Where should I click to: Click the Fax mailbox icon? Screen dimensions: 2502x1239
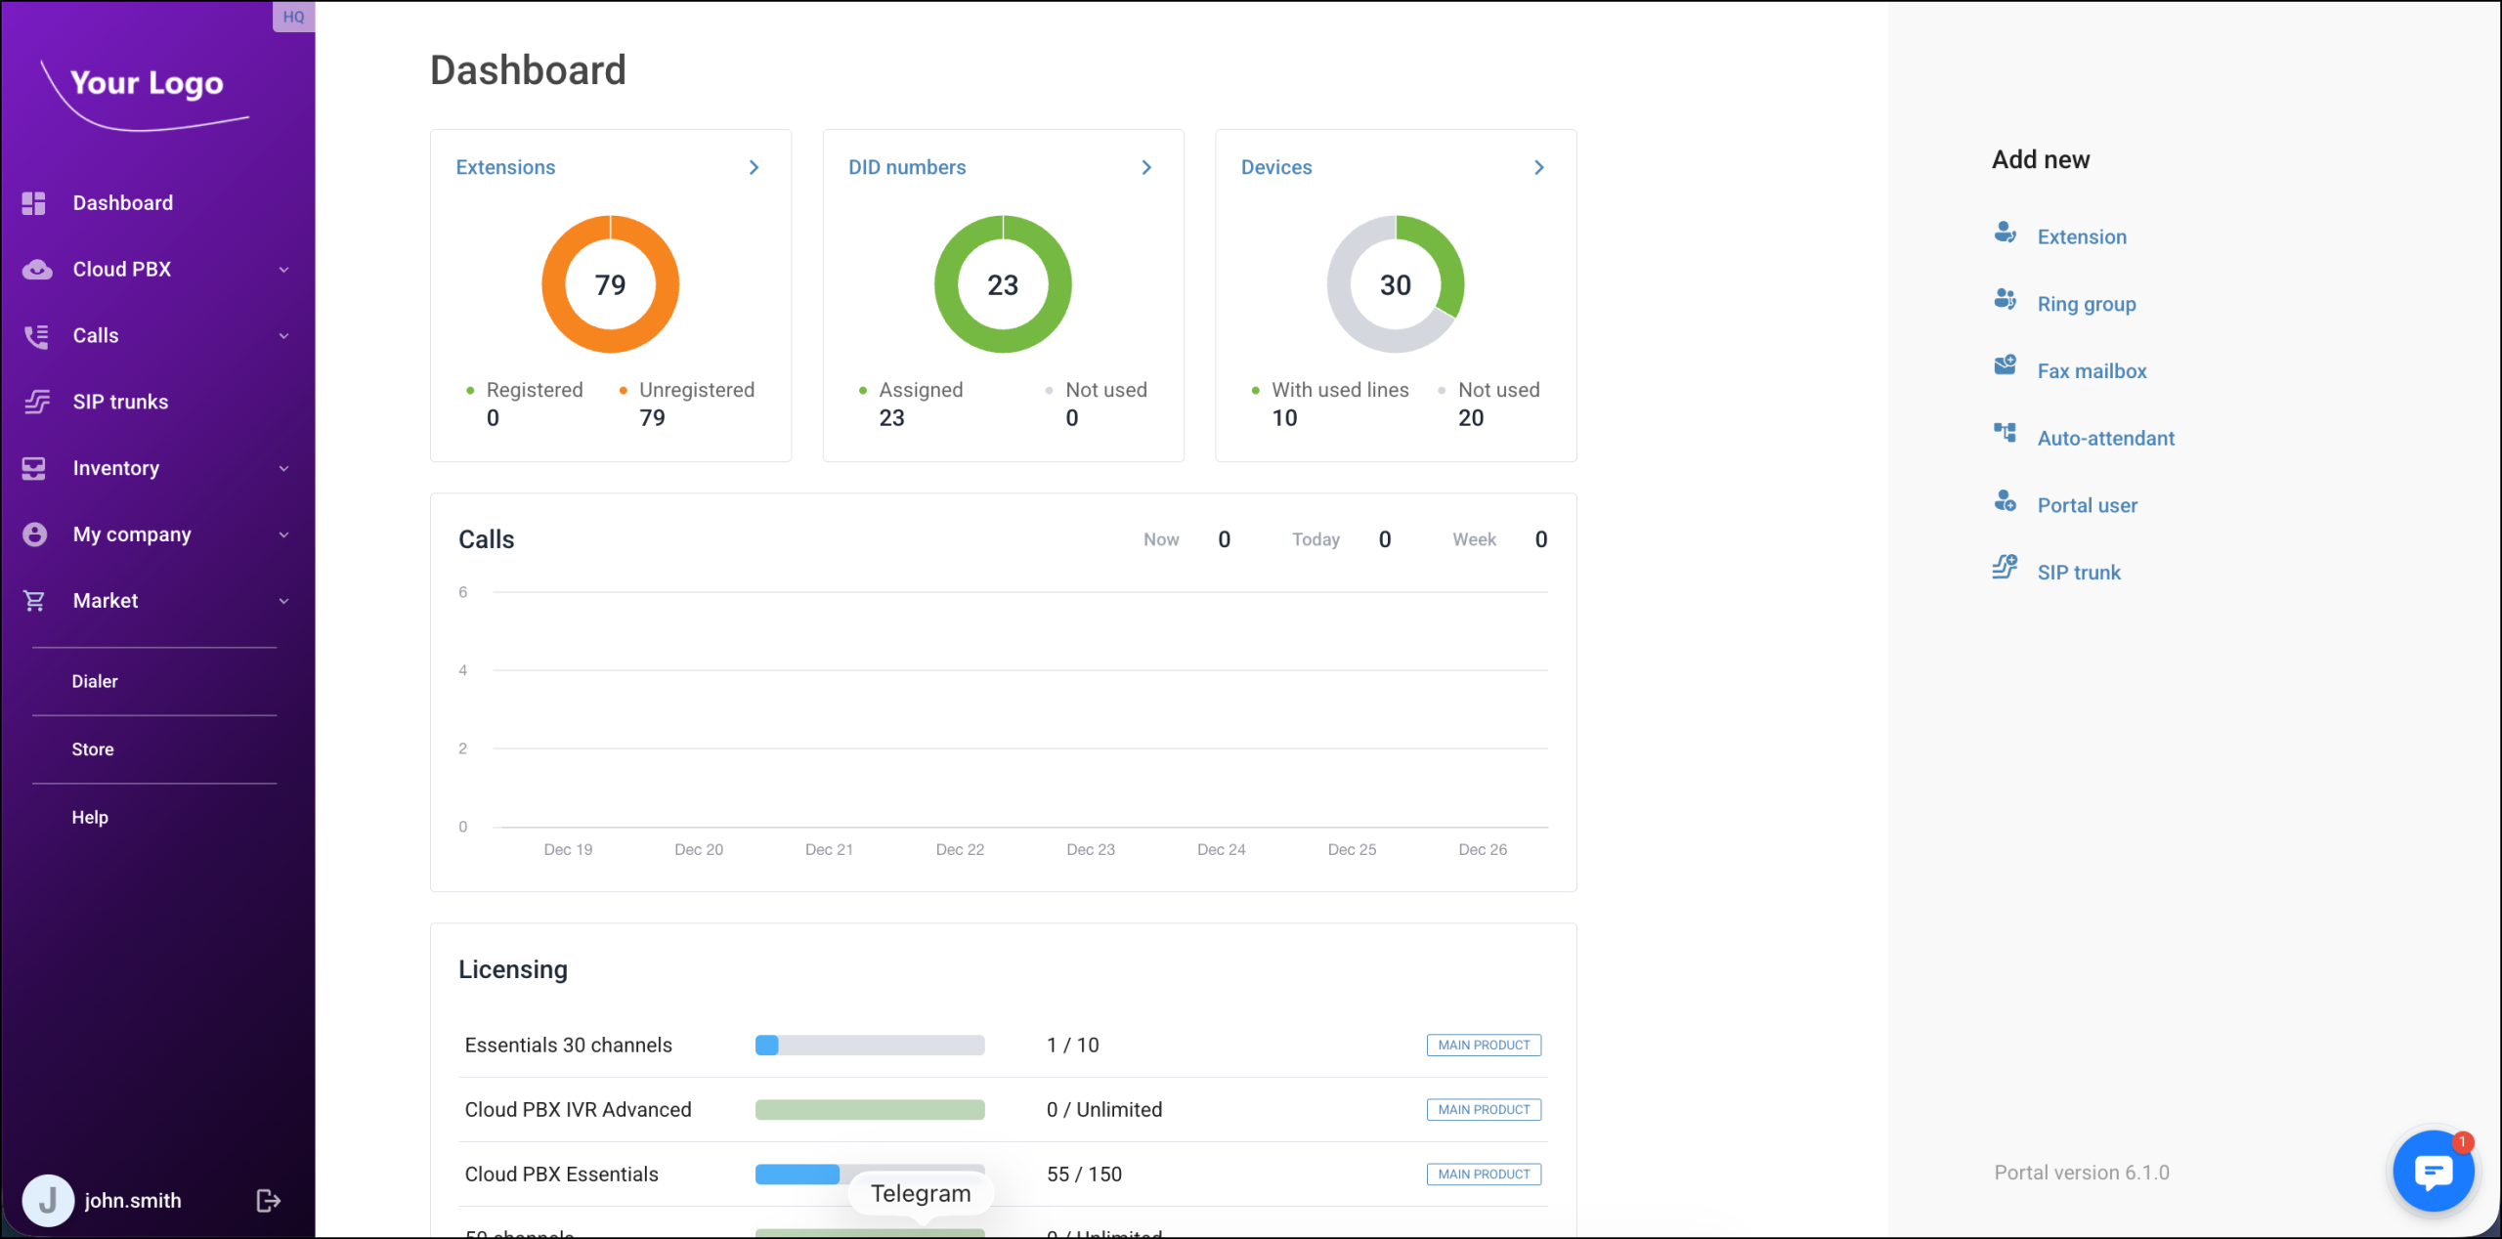point(2005,366)
